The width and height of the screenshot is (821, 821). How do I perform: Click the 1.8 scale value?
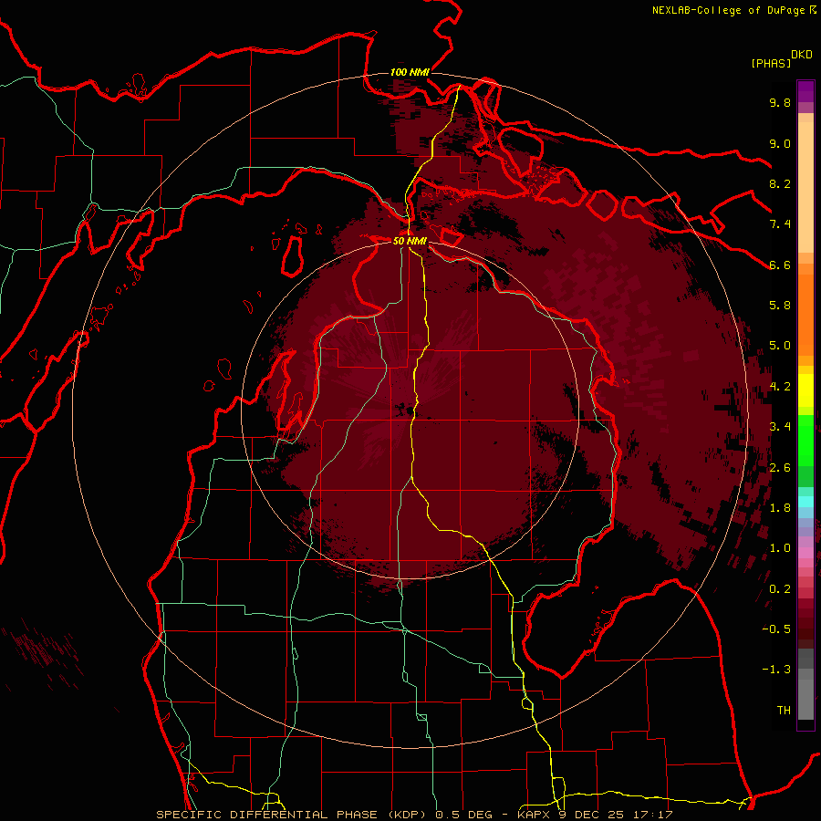click(780, 508)
